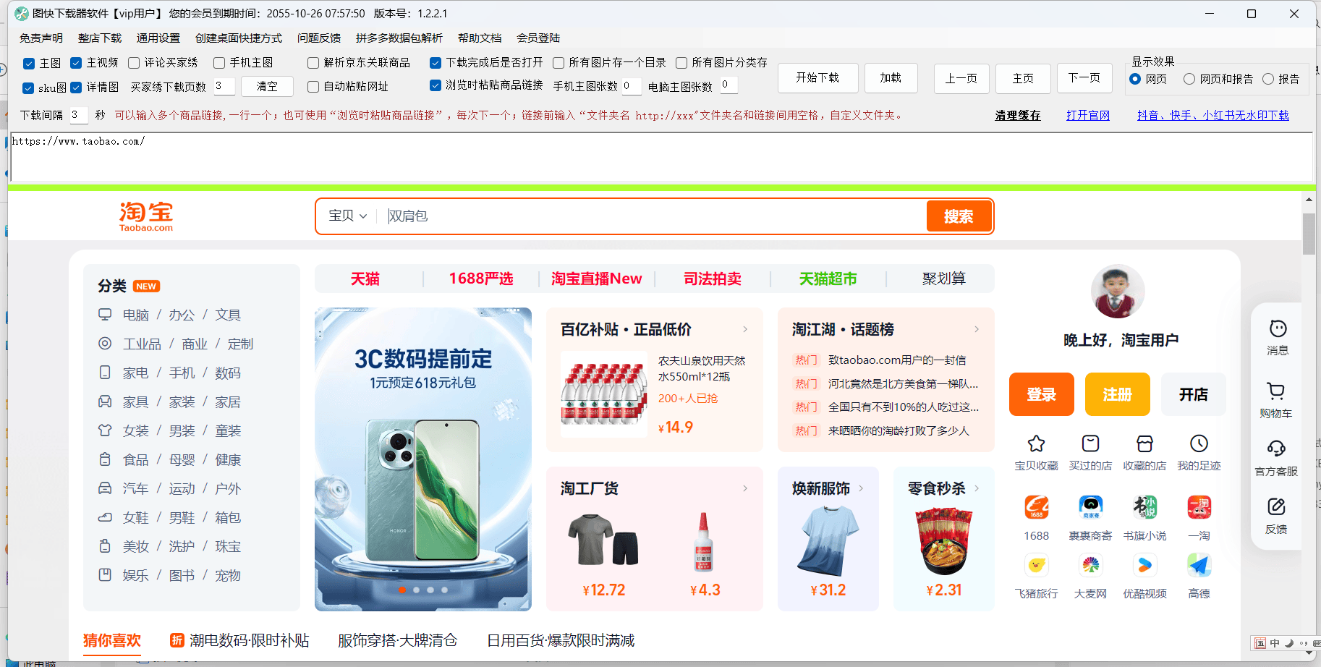
Task: Click the 1688 app icon
Action: 1036,508
